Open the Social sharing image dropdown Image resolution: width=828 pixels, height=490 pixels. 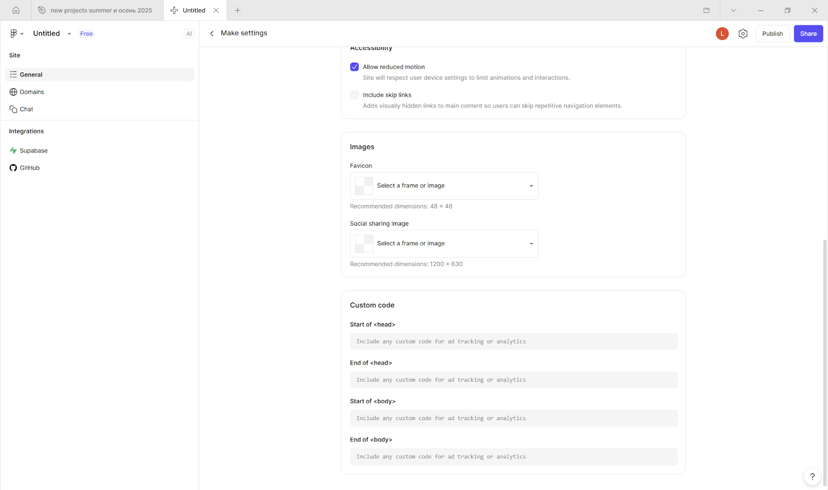click(444, 244)
